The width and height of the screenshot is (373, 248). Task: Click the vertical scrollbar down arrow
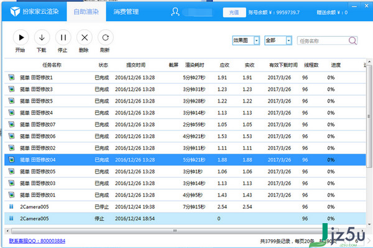[x=369, y=224]
